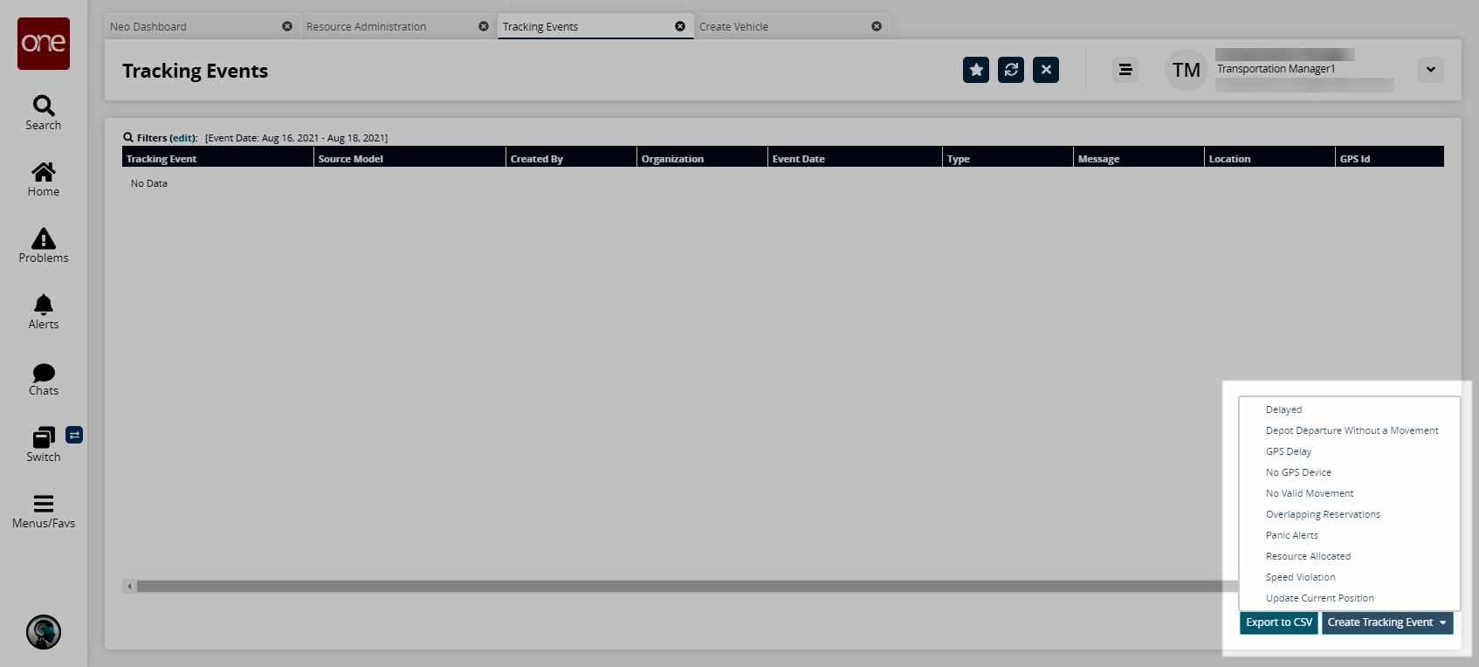The width and height of the screenshot is (1479, 667).
Task: Open Chats bubble icon
Action: tap(44, 373)
